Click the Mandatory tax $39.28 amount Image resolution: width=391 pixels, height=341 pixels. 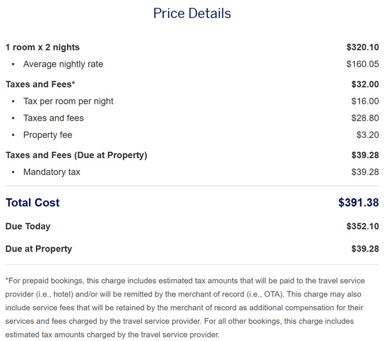coord(365,172)
